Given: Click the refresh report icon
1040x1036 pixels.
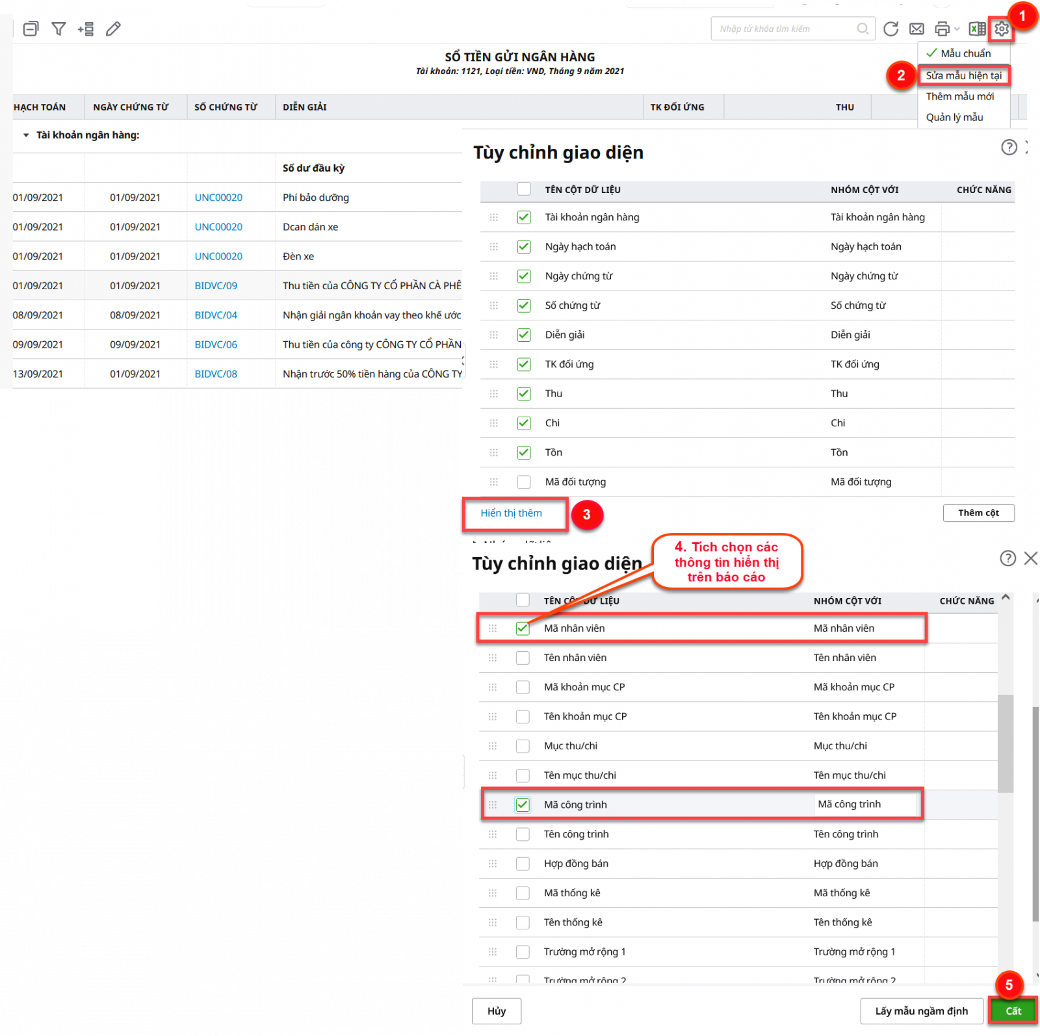Looking at the screenshot, I should (x=890, y=29).
